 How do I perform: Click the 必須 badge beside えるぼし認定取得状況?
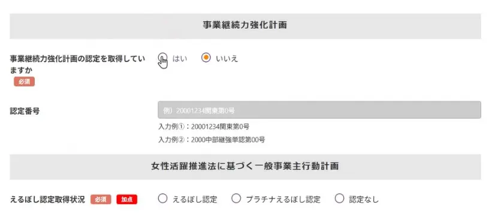pyautogui.click(x=101, y=199)
